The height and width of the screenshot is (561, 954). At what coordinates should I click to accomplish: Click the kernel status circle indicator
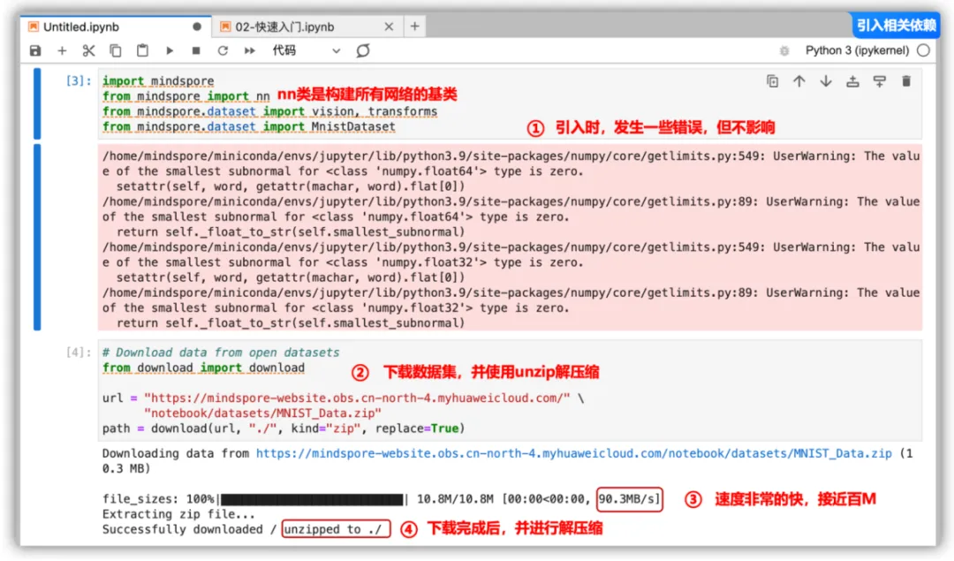[924, 50]
